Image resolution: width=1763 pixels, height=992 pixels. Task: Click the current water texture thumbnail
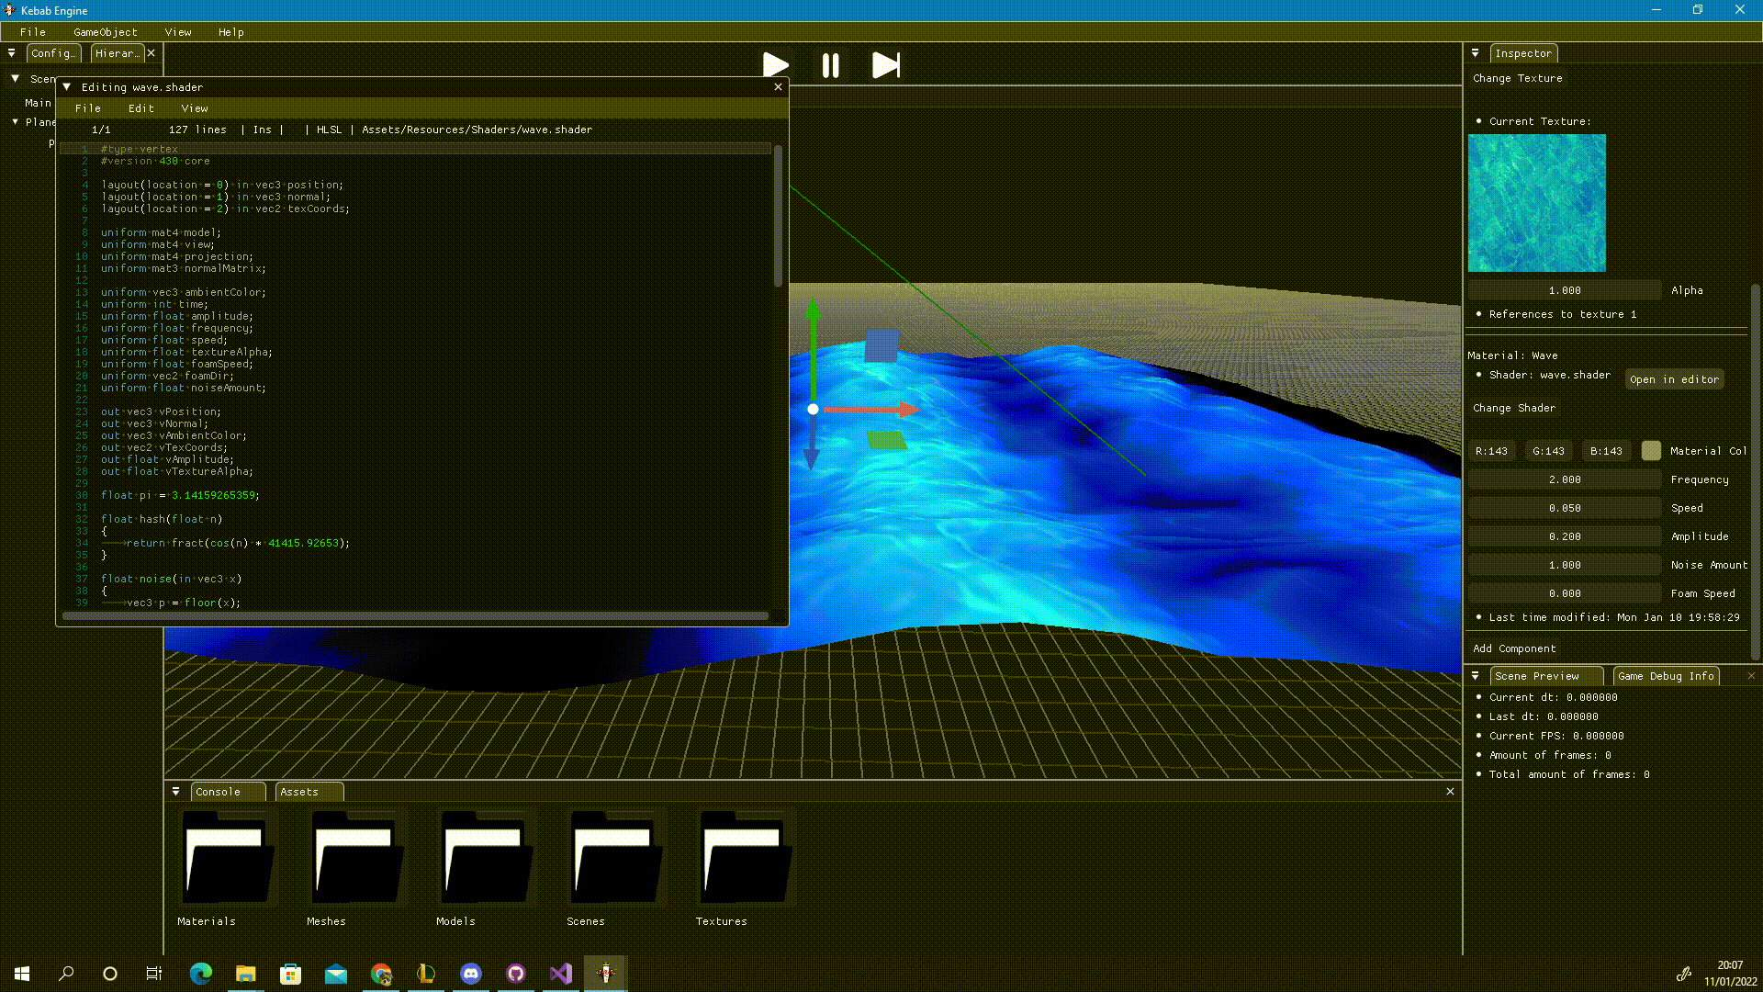[1537, 203]
